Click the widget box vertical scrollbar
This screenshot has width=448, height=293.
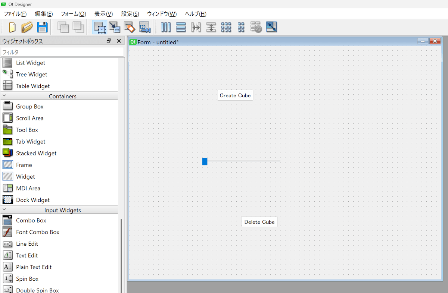121,256
